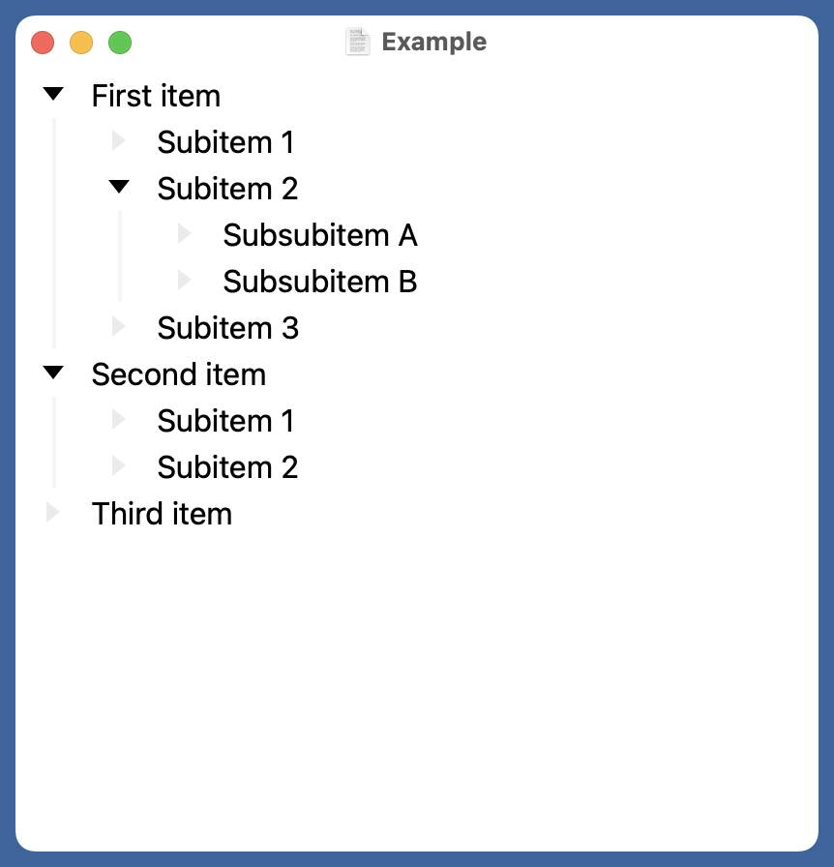Select the Second item label
834x867 pixels.
pos(178,374)
